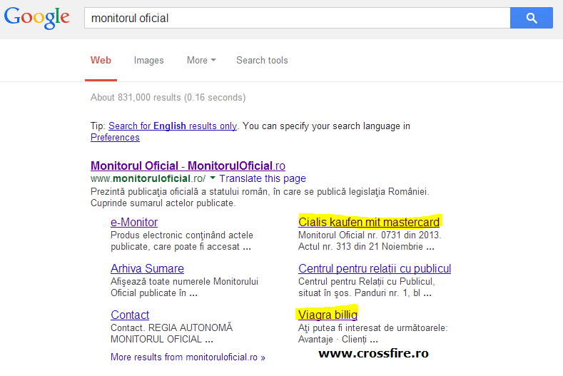Open the e-Monitor sitelink
The height and width of the screenshot is (376, 563).
(x=134, y=223)
